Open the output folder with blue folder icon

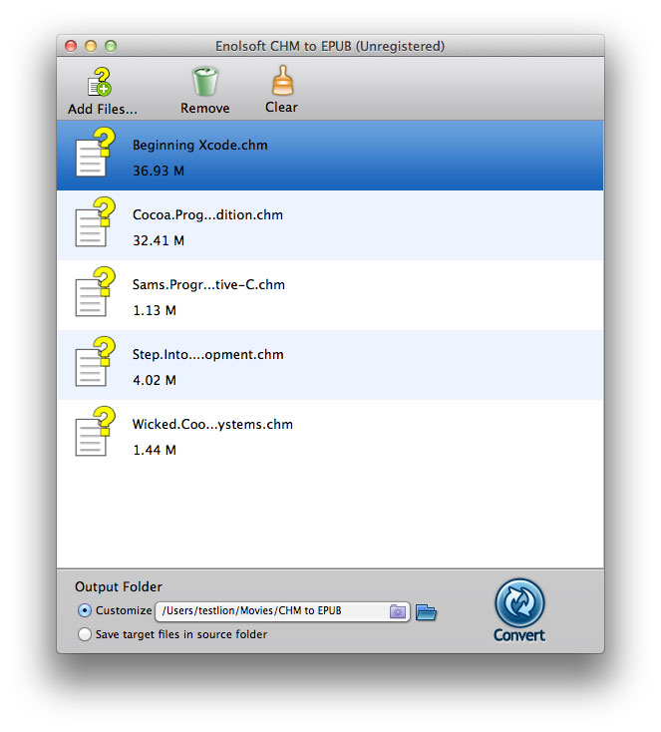click(426, 612)
